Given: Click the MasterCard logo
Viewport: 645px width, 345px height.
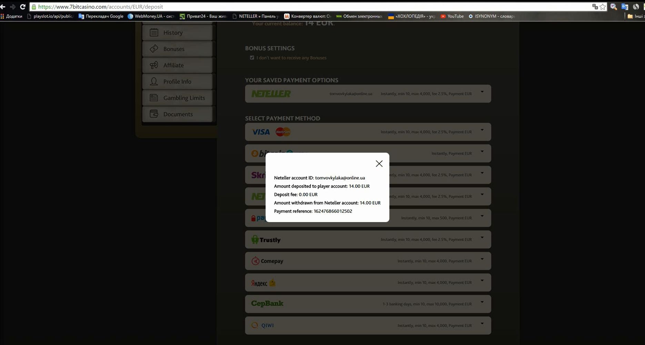Looking at the screenshot, I should [283, 132].
